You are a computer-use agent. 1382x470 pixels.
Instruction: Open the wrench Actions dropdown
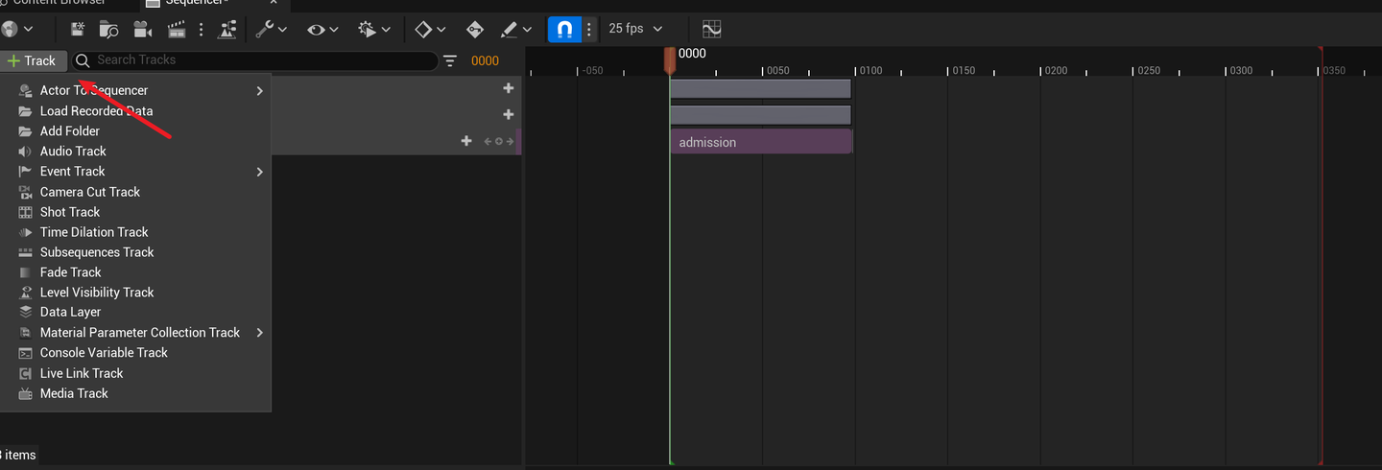[x=272, y=30]
